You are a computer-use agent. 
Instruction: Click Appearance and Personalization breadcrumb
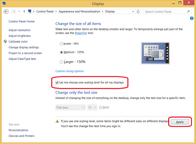(80, 11)
